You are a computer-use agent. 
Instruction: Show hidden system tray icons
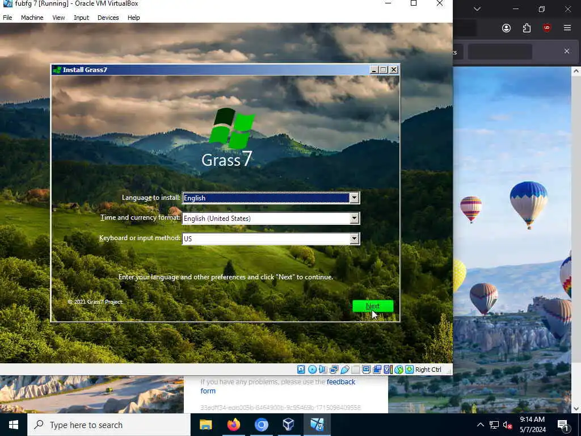pos(480,425)
